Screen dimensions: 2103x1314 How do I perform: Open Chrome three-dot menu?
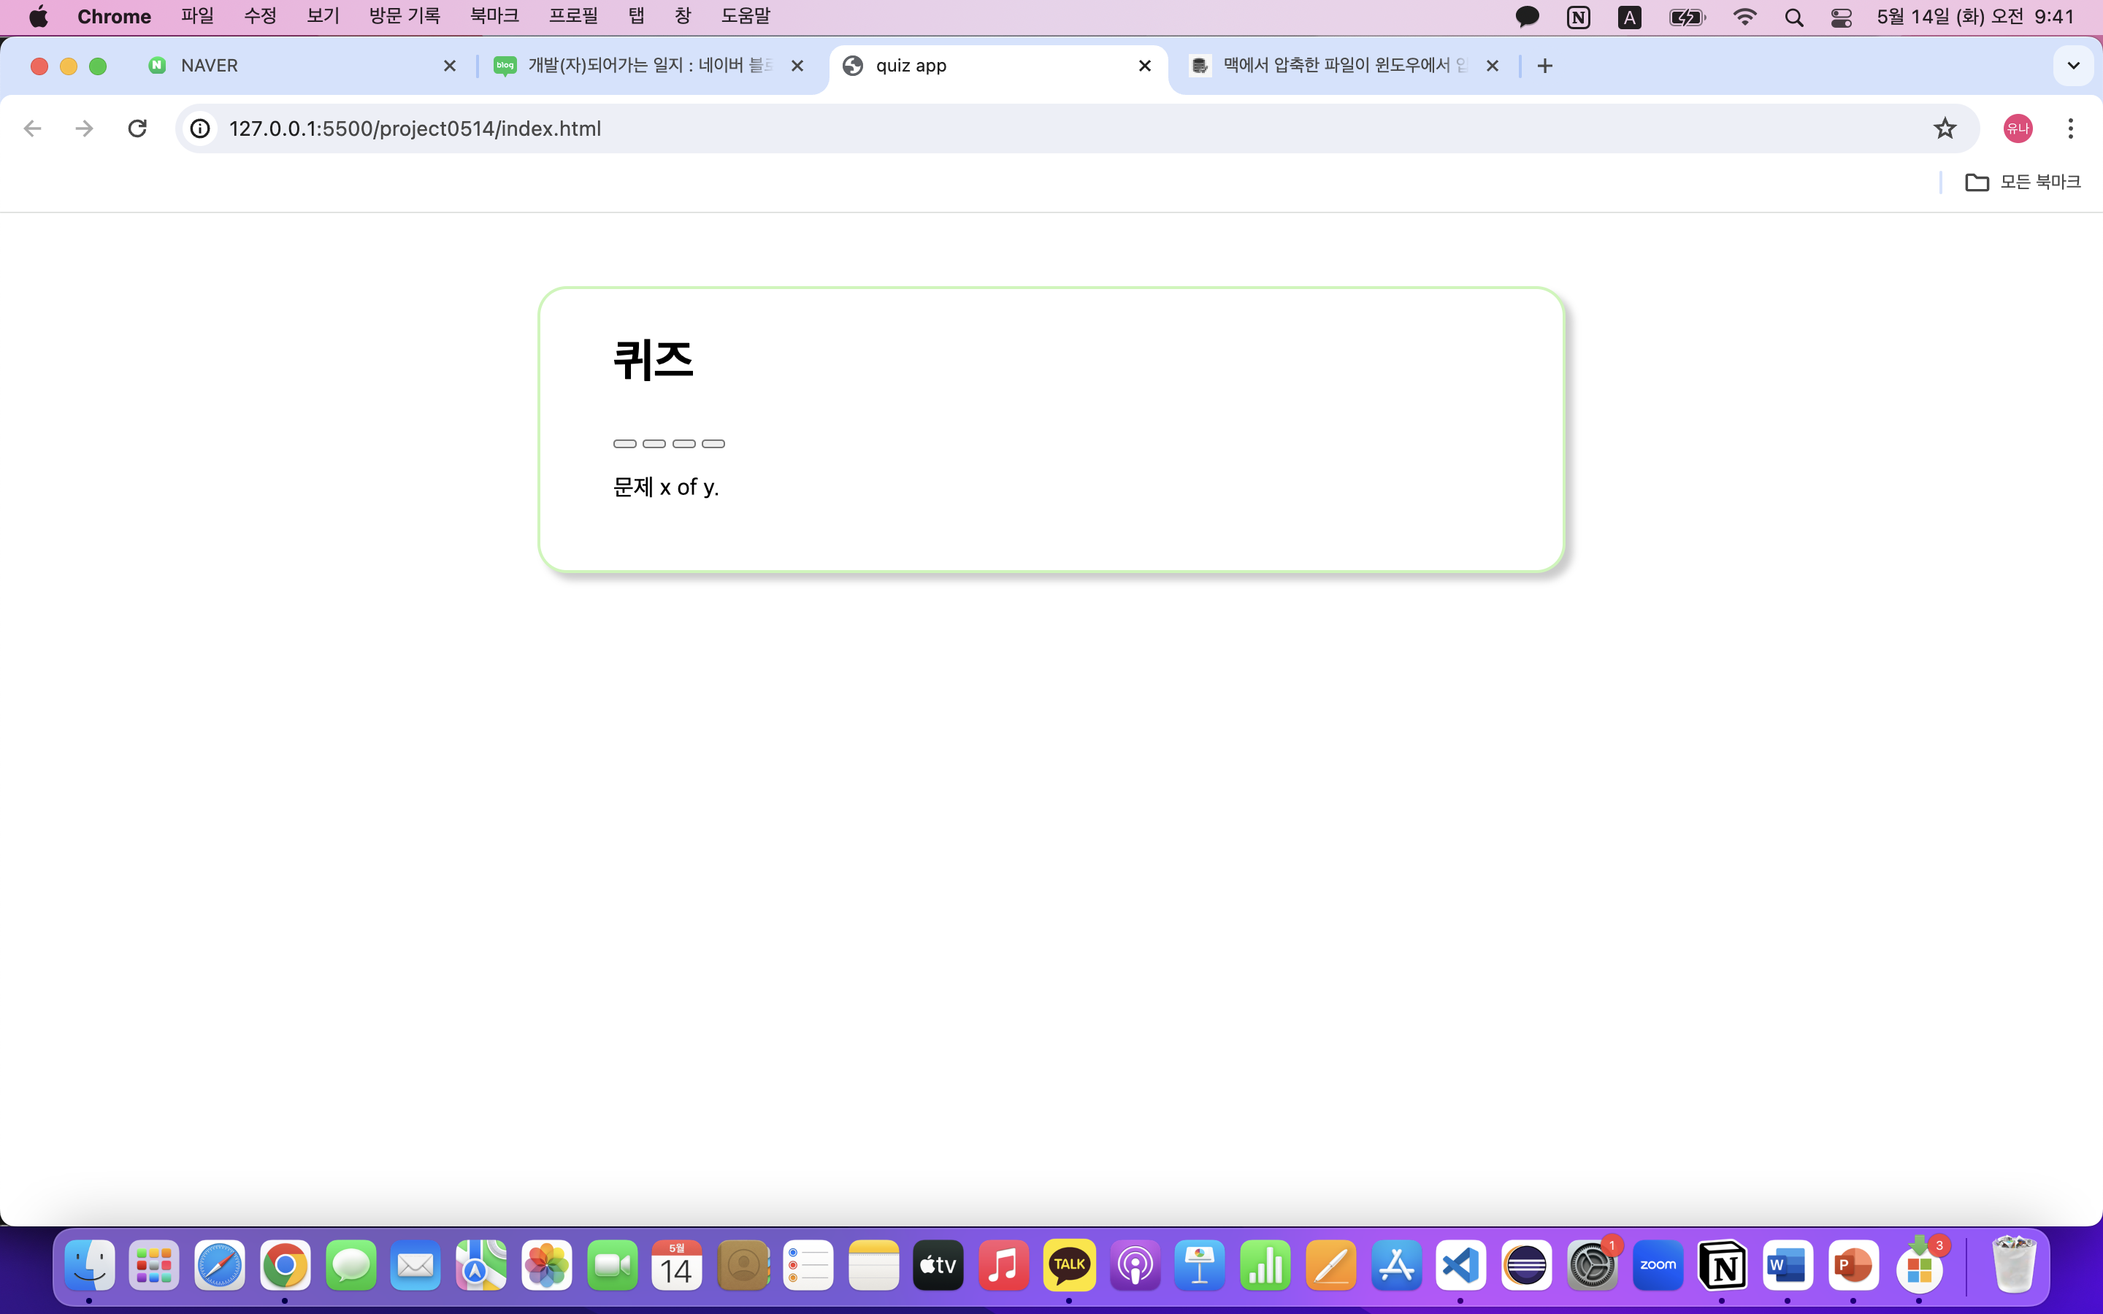[x=2070, y=128]
